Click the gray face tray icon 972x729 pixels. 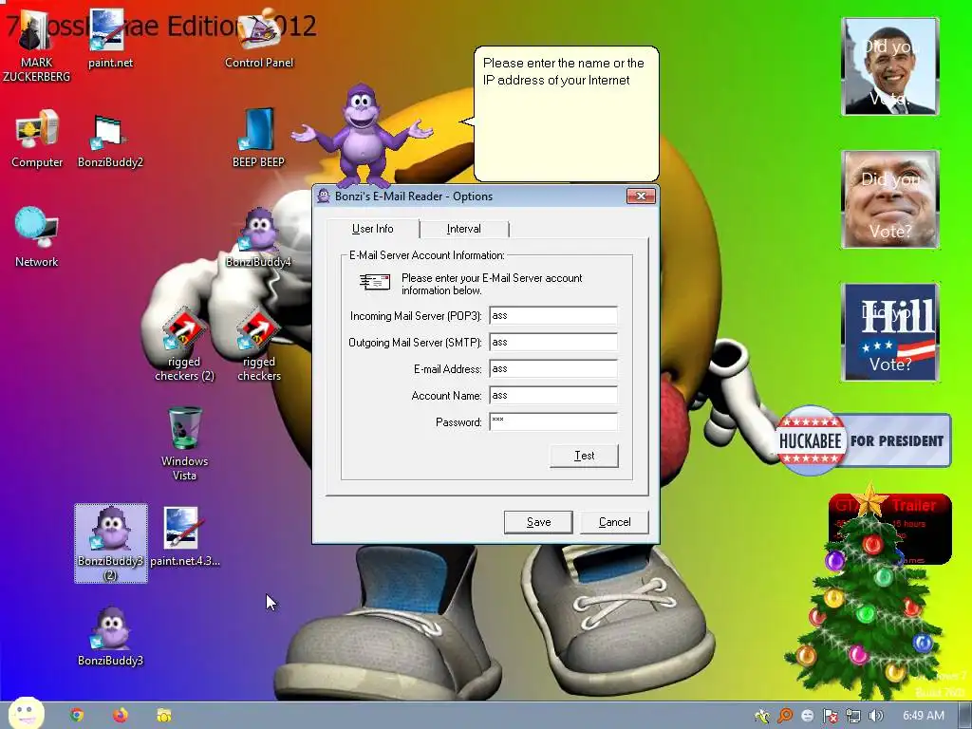[807, 716]
